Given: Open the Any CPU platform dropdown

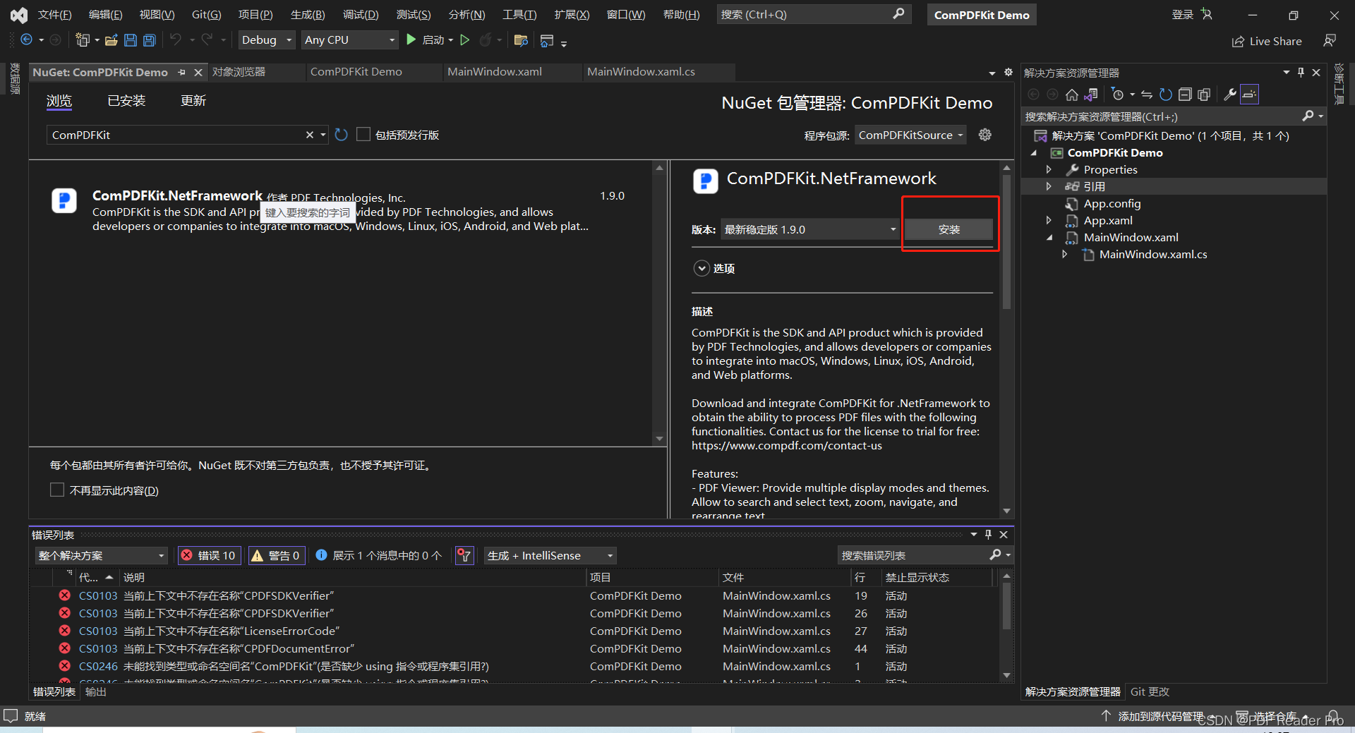Looking at the screenshot, I should [350, 40].
